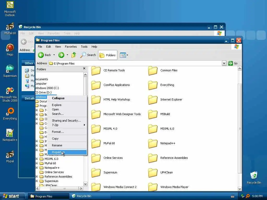Expand MyPal 68 in the folder tree
The image size is (267, 200).
coord(37,163)
